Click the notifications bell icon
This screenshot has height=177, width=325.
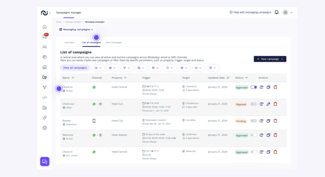276,12
